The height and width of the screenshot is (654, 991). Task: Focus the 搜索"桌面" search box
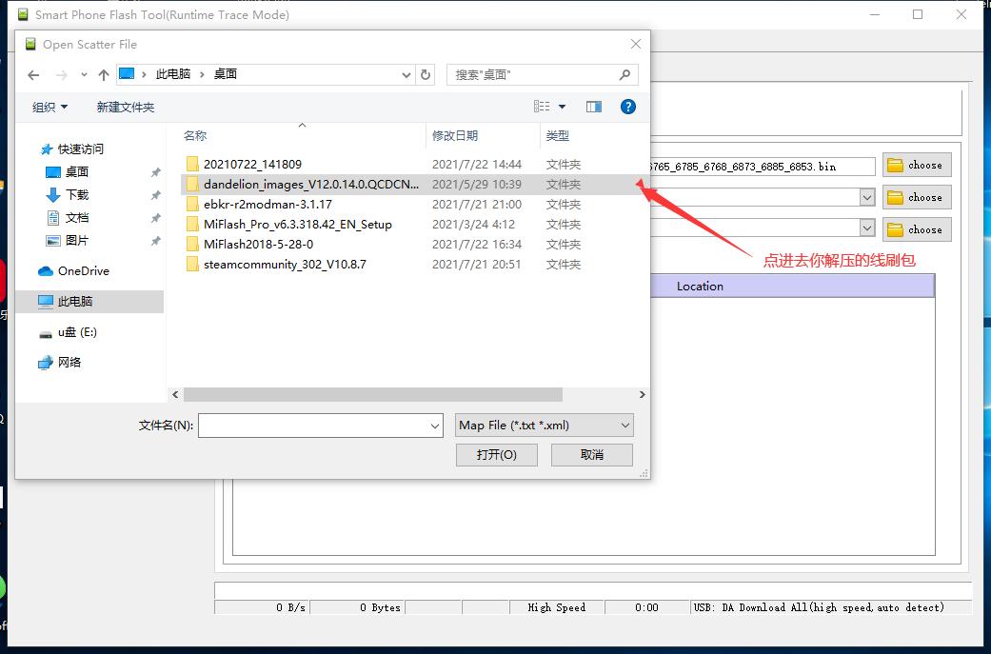tap(542, 74)
